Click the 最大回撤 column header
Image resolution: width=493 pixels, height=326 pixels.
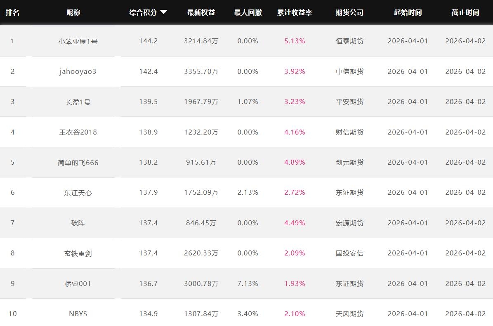coord(248,12)
